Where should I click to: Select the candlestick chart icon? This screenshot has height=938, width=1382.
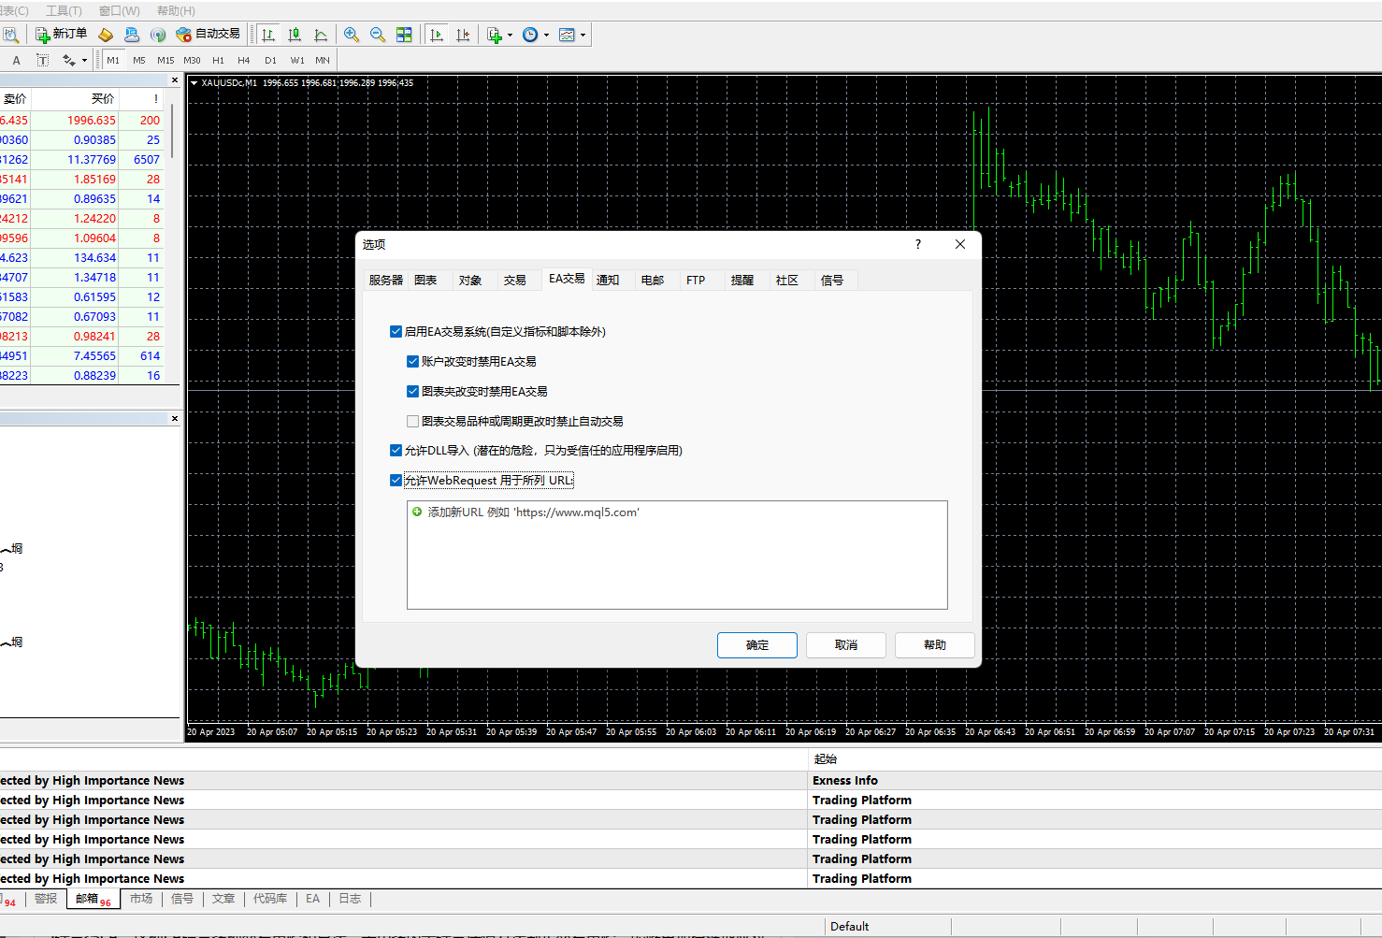(x=295, y=35)
